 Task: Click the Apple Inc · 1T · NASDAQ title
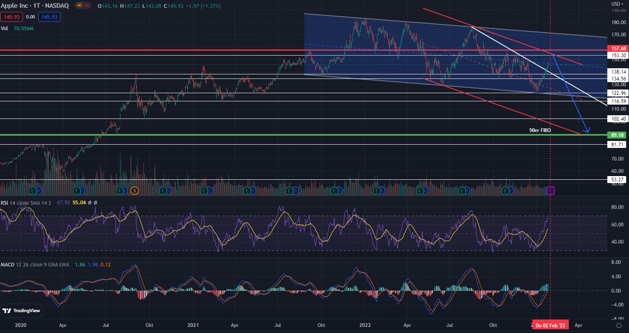pyautogui.click(x=35, y=6)
